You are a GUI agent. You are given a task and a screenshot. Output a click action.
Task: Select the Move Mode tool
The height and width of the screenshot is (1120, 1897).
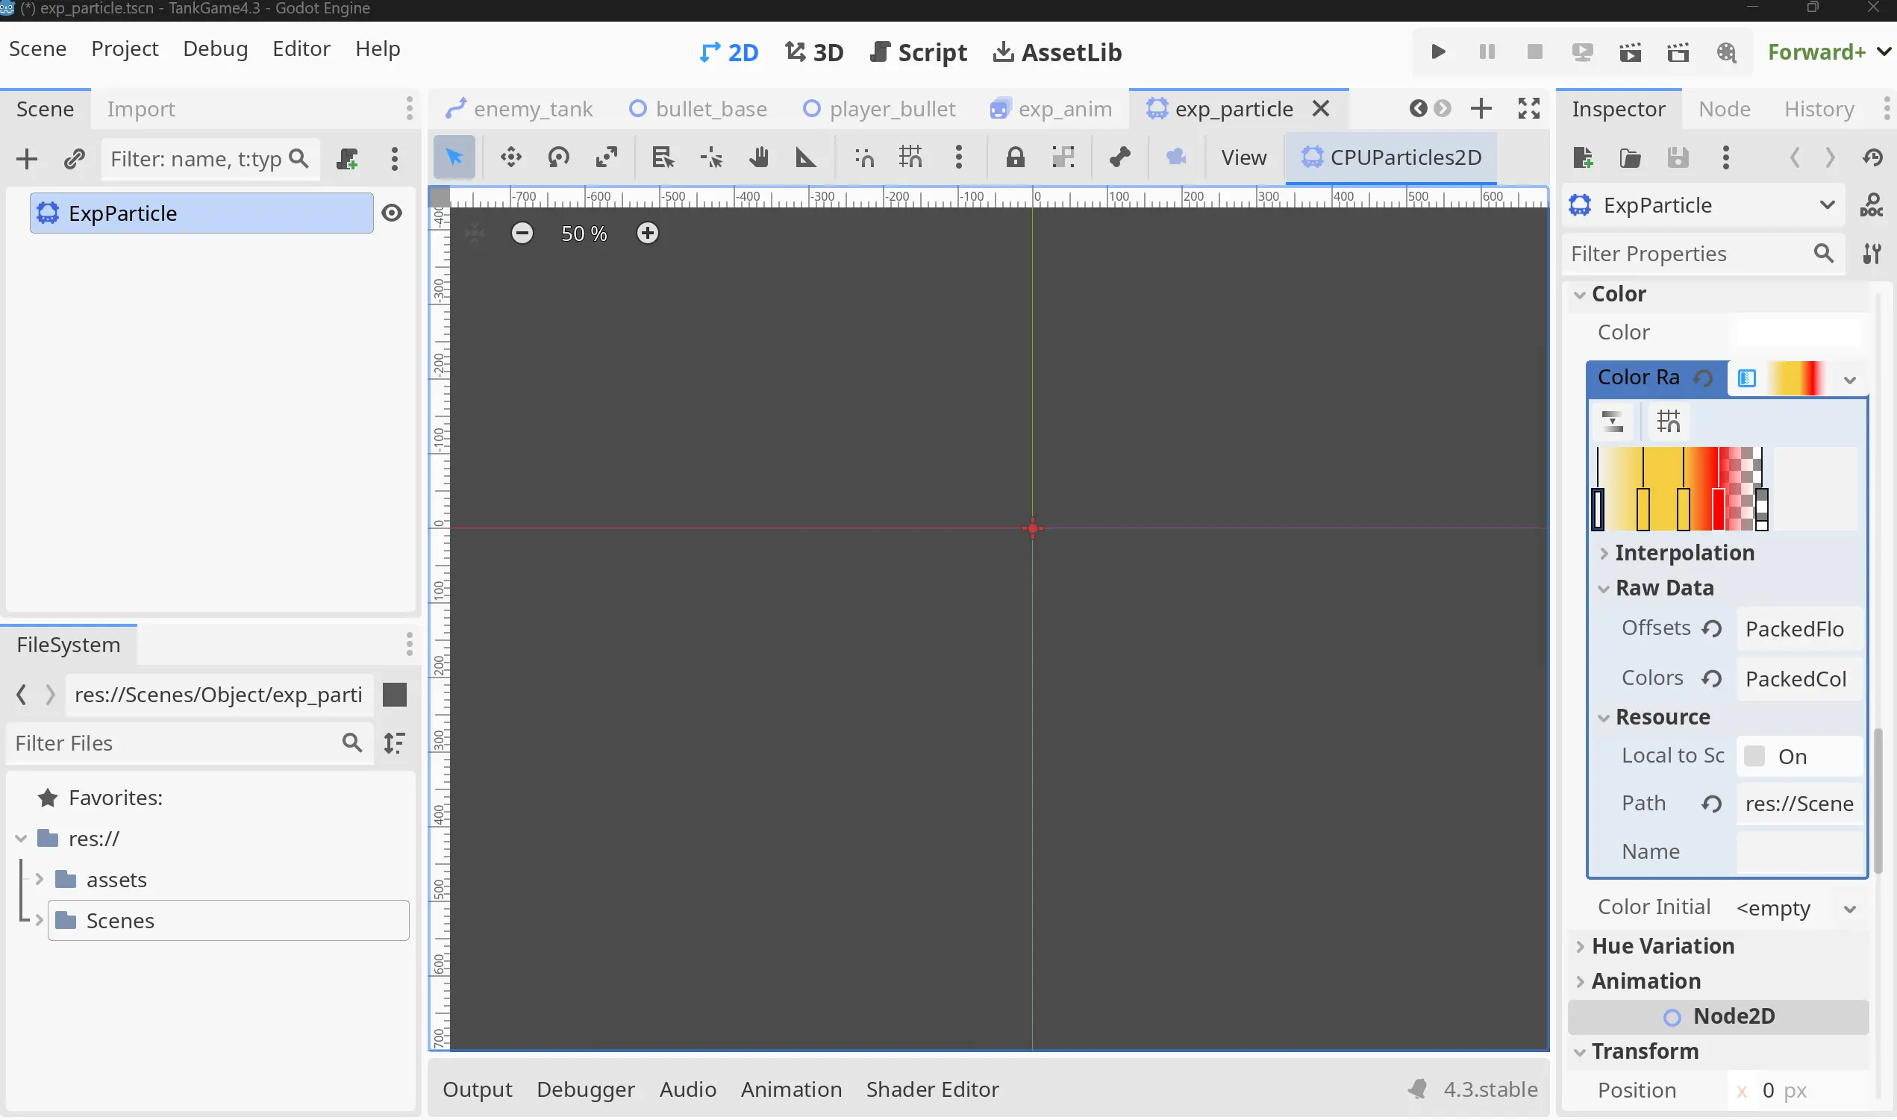click(x=511, y=157)
